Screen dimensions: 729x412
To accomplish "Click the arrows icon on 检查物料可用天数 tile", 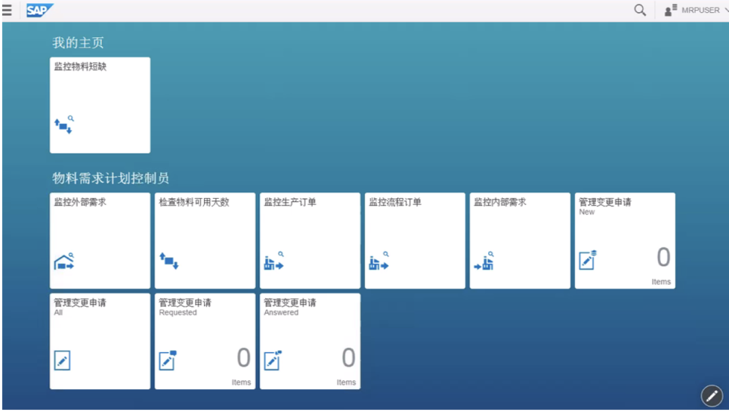I will point(169,261).
